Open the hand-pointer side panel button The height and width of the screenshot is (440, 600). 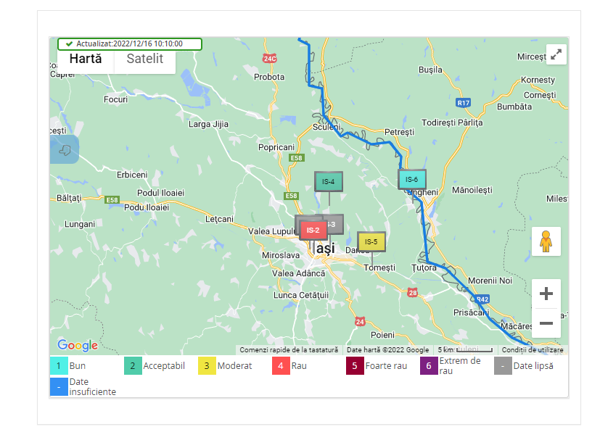coord(65,149)
